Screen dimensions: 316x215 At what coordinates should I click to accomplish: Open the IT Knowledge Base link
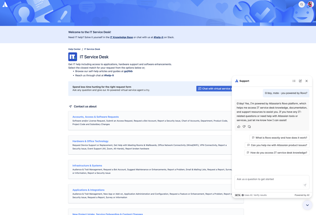pos(121,37)
